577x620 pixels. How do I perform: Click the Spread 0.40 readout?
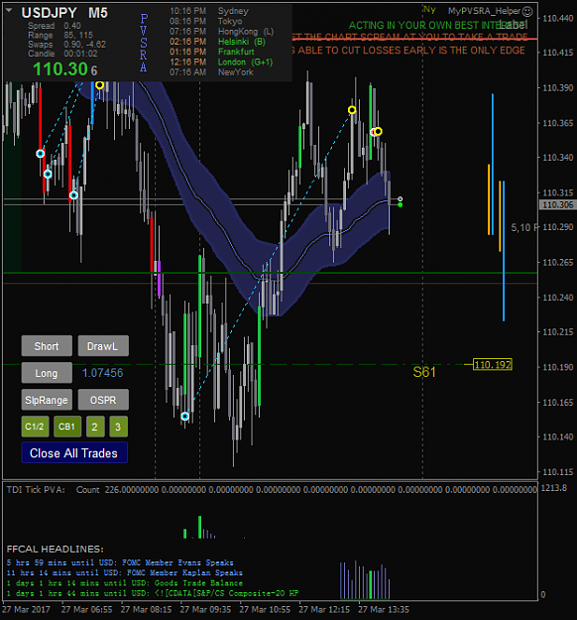click(x=55, y=26)
